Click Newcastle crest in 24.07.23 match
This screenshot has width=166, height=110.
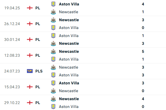(53, 67)
